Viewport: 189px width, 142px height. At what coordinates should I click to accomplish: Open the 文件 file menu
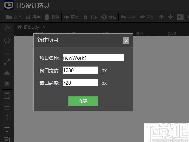(x=14, y=17)
